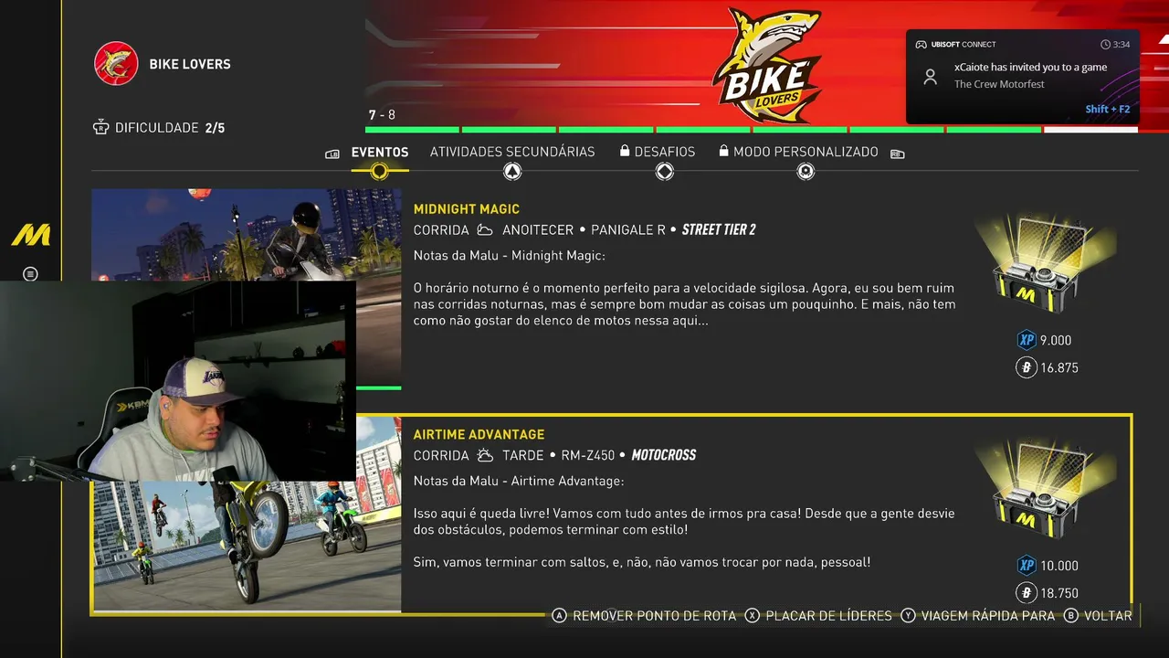
Task: Click the left bumper icon before EVENTOS
Action: coord(332,154)
